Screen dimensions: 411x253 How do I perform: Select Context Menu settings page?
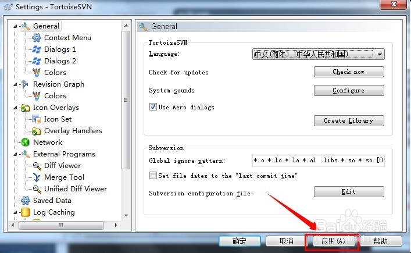(x=67, y=38)
